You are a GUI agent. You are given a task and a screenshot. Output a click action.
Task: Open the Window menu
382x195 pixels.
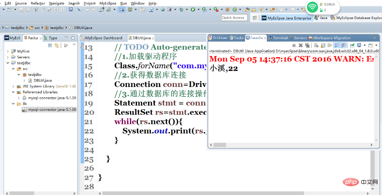[x=138, y=4]
